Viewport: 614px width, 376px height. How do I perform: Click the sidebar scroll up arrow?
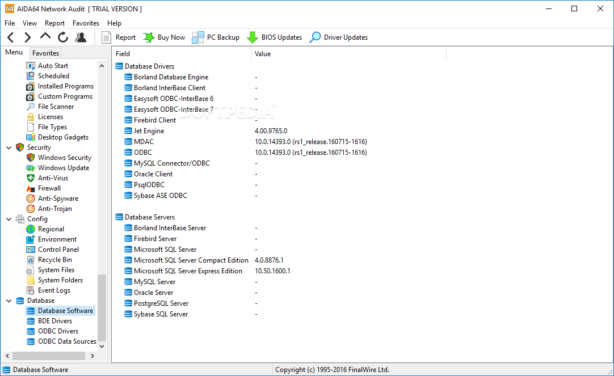[x=102, y=66]
